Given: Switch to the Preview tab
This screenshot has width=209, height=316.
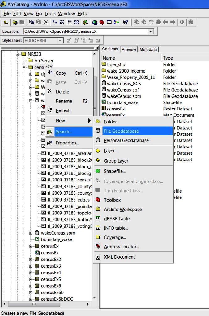Looking at the screenshot, I should [129, 49].
